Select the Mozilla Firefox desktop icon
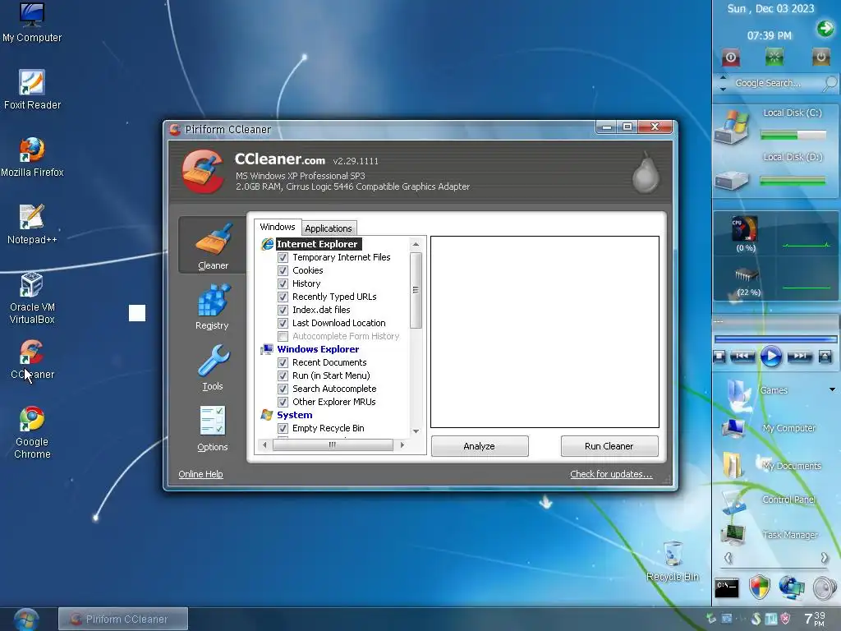 pyautogui.click(x=32, y=157)
